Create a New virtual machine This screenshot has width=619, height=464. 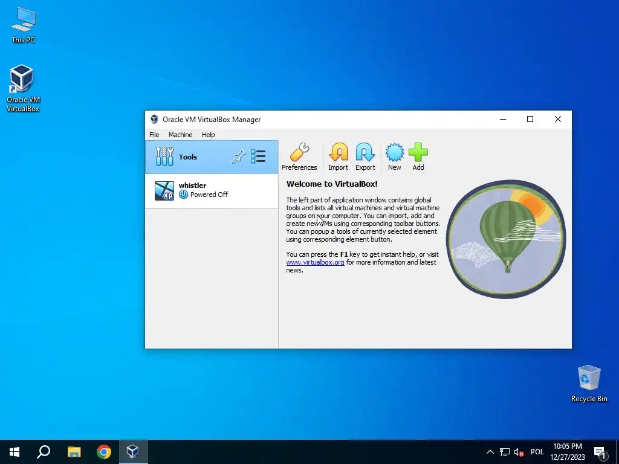click(394, 156)
